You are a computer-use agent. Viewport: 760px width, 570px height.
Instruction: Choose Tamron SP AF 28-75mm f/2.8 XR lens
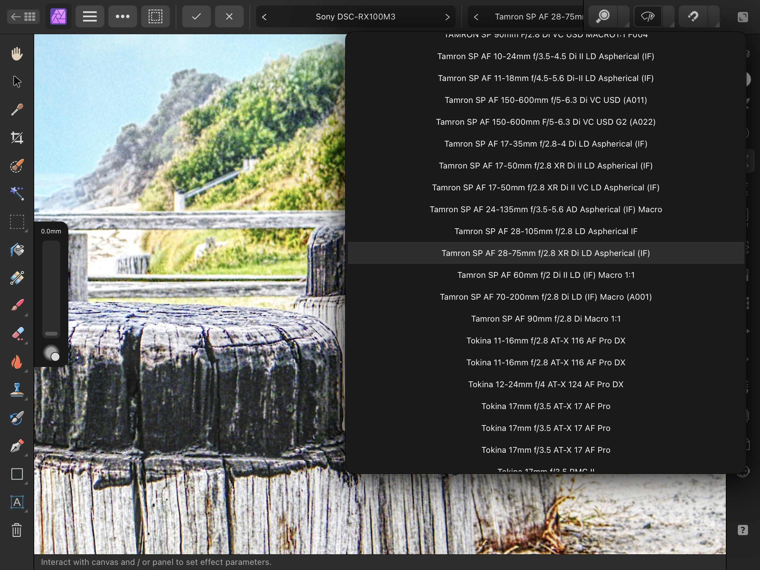click(546, 253)
